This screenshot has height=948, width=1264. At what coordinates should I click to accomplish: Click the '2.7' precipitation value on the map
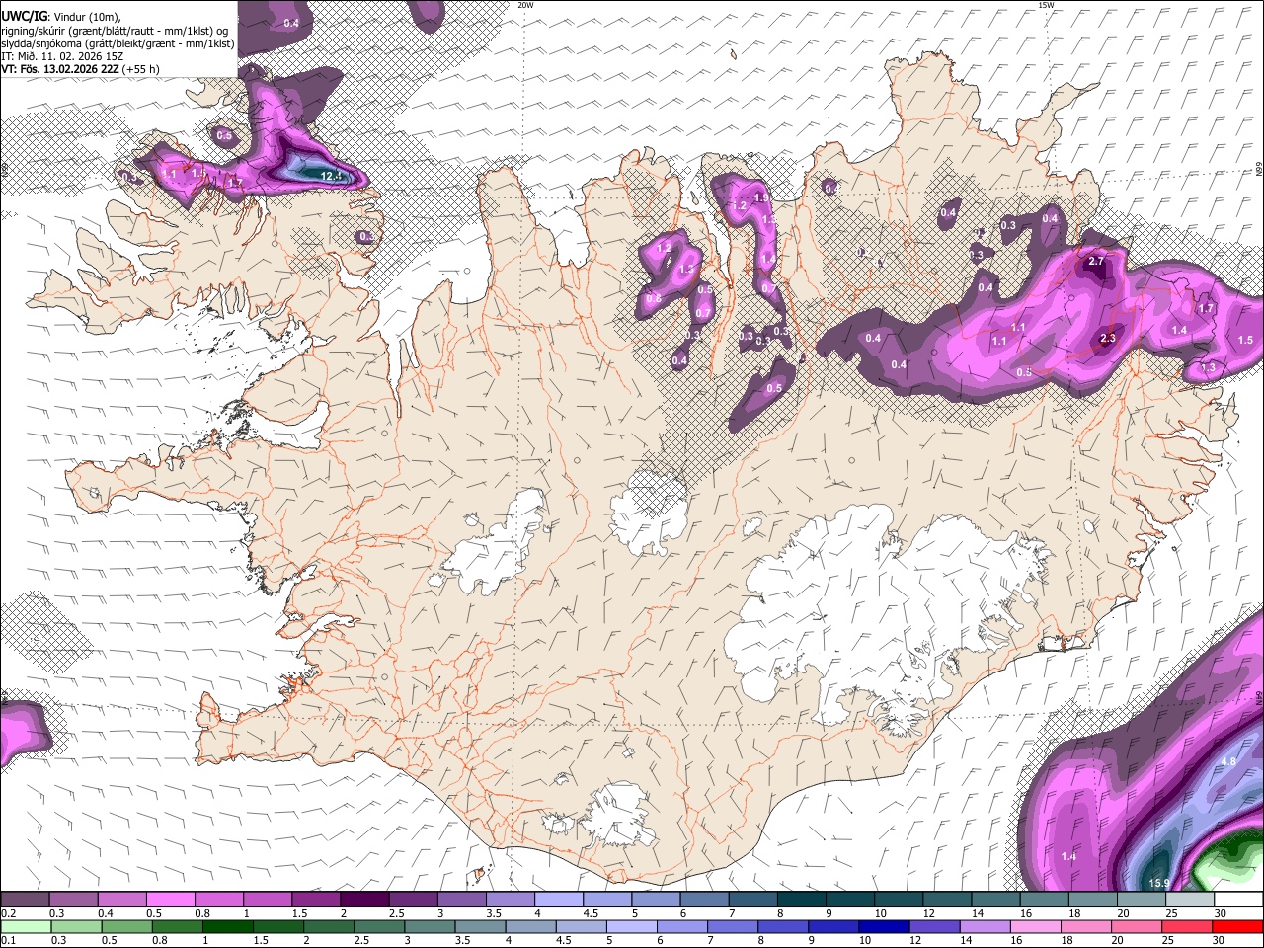click(1095, 262)
